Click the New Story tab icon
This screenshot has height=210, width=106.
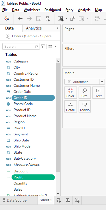coord(77,200)
